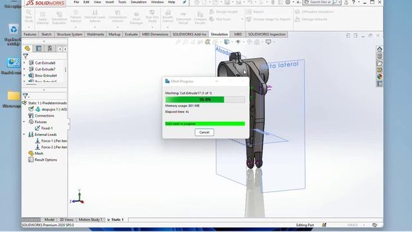Click the Run This Study icon
Viewport: 412px width, 232px height.
coord(152,16)
